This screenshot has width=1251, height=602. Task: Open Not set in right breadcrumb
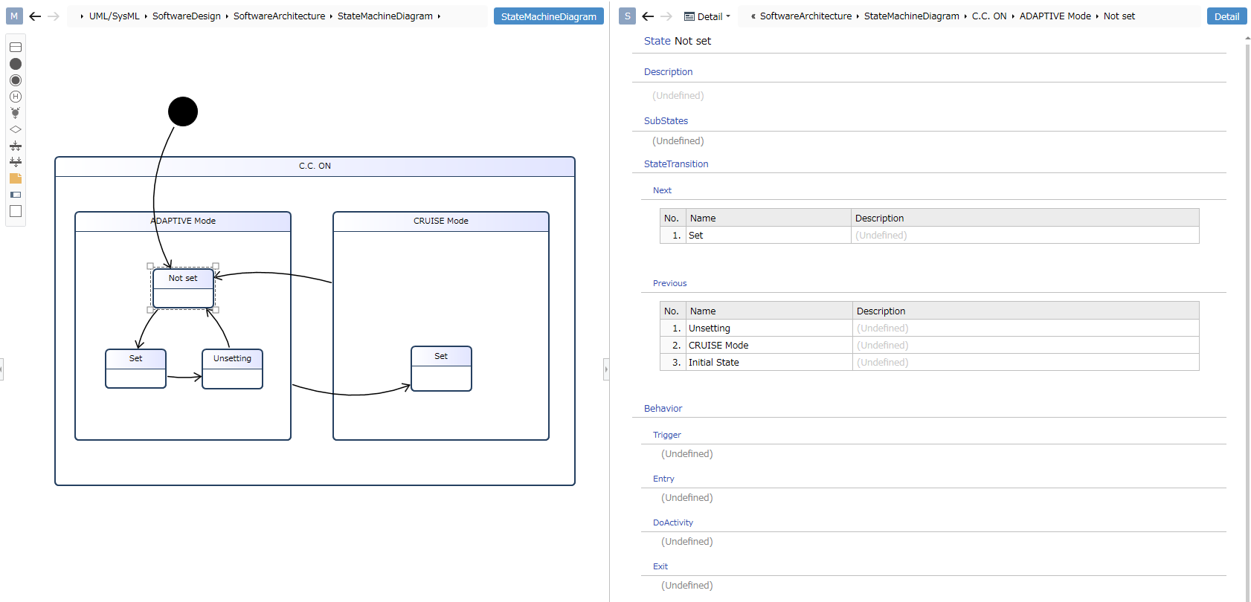pos(1119,16)
